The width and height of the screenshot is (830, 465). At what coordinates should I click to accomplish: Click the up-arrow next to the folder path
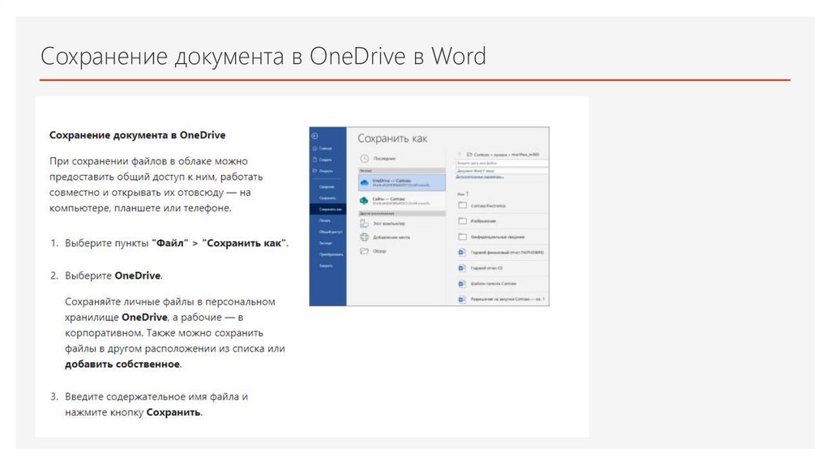460,155
